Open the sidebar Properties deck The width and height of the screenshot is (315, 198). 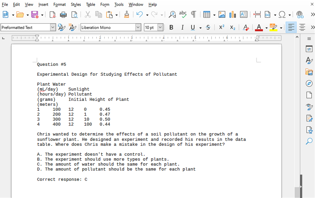pyautogui.click(x=309, y=49)
